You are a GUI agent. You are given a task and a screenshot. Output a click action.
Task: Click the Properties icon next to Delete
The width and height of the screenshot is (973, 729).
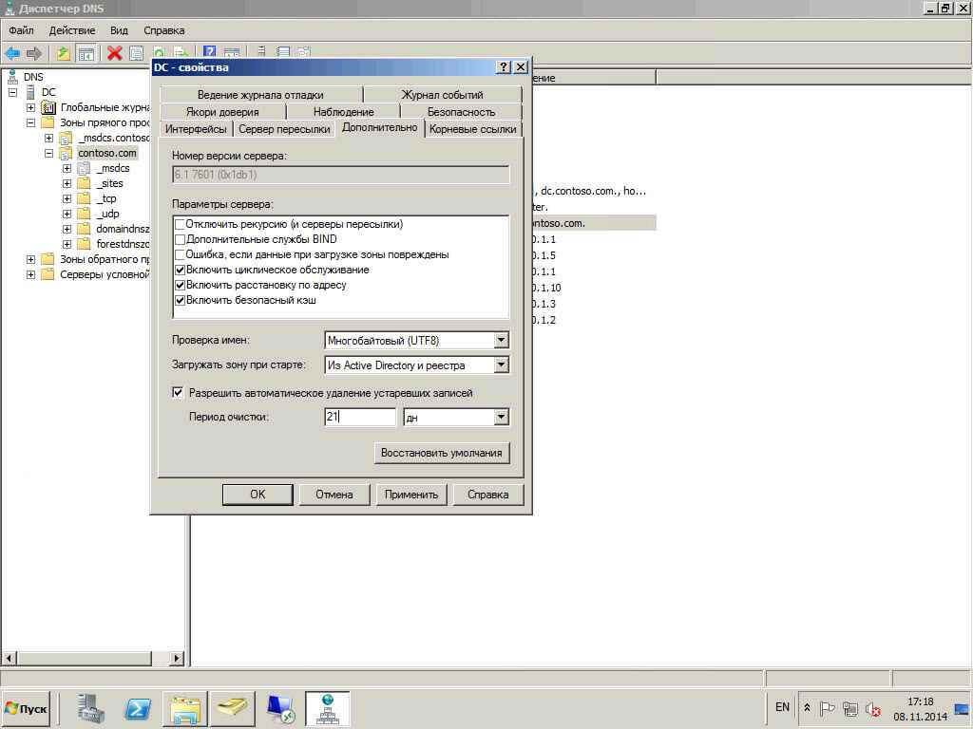point(136,53)
